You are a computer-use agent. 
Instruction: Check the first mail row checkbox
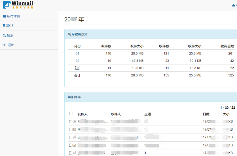pyautogui.click(x=70, y=122)
